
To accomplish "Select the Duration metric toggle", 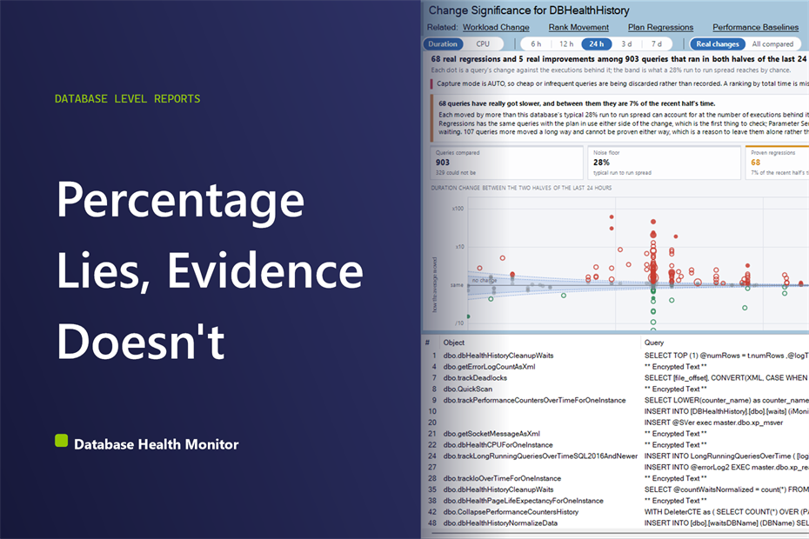I will click(x=443, y=43).
